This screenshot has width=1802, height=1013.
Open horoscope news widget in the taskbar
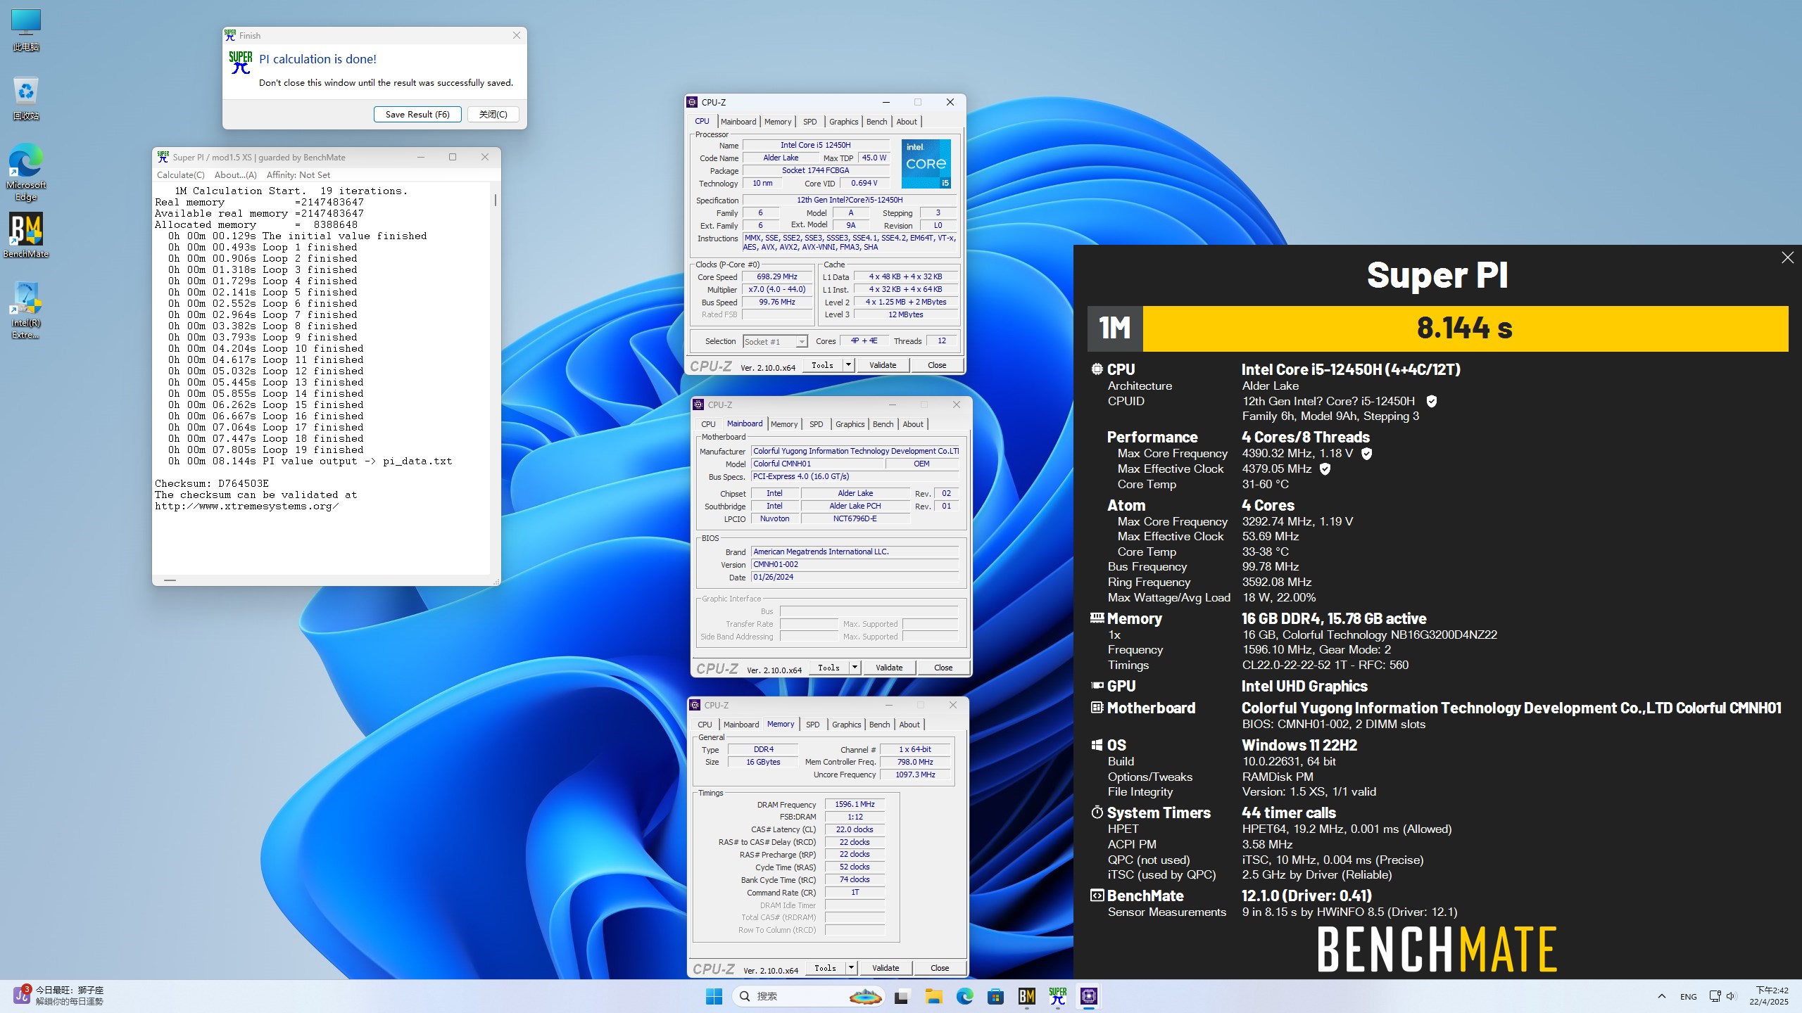59,996
